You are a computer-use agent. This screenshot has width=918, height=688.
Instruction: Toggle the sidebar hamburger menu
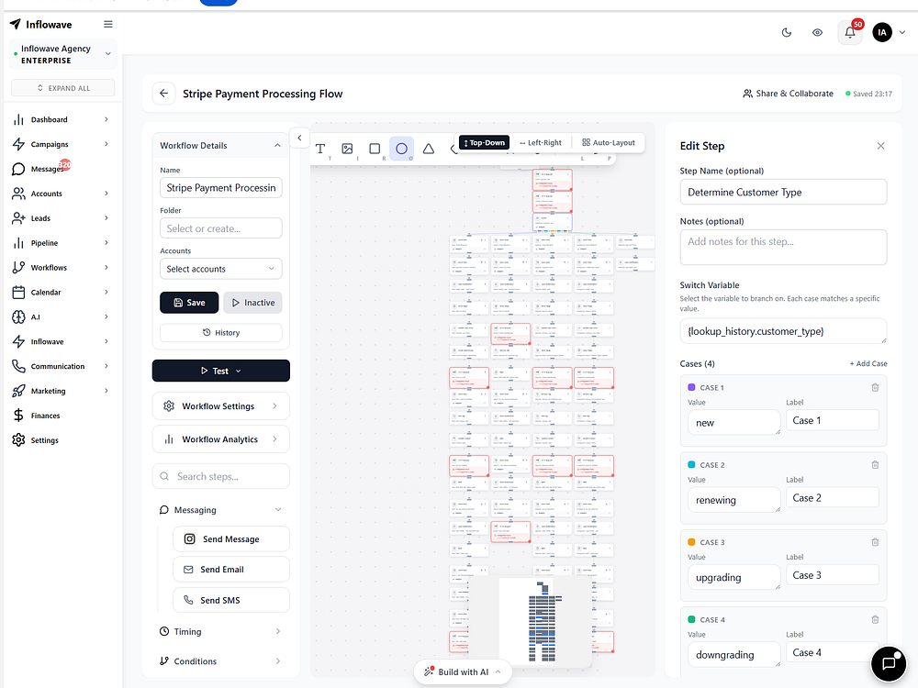[108, 24]
